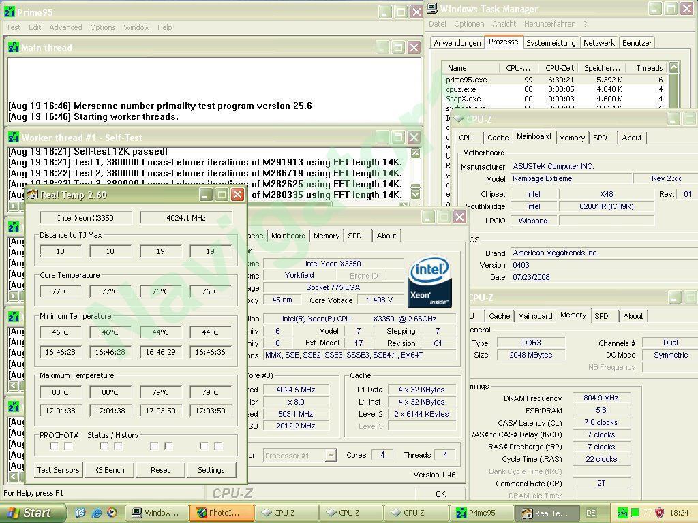The width and height of the screenshot is (698, 523).
Task: Click the system tray clock showing 18:24
Action: [x=679, y=513]
